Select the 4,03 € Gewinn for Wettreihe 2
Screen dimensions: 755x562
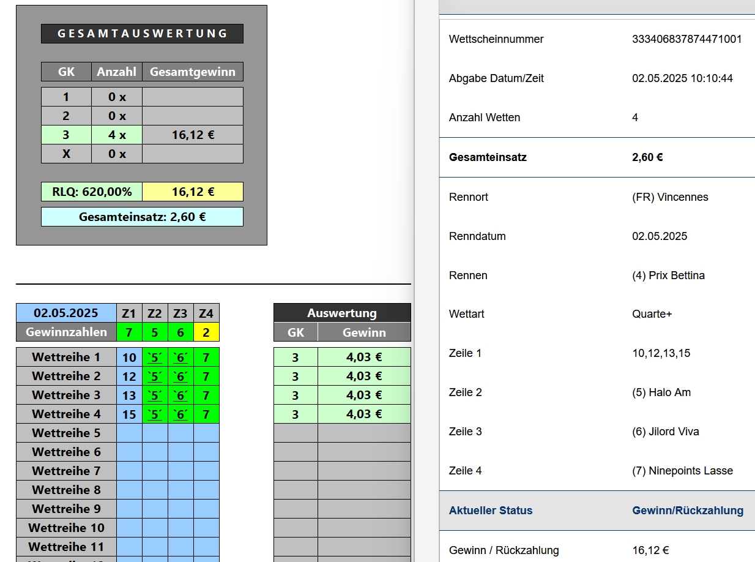364,376
